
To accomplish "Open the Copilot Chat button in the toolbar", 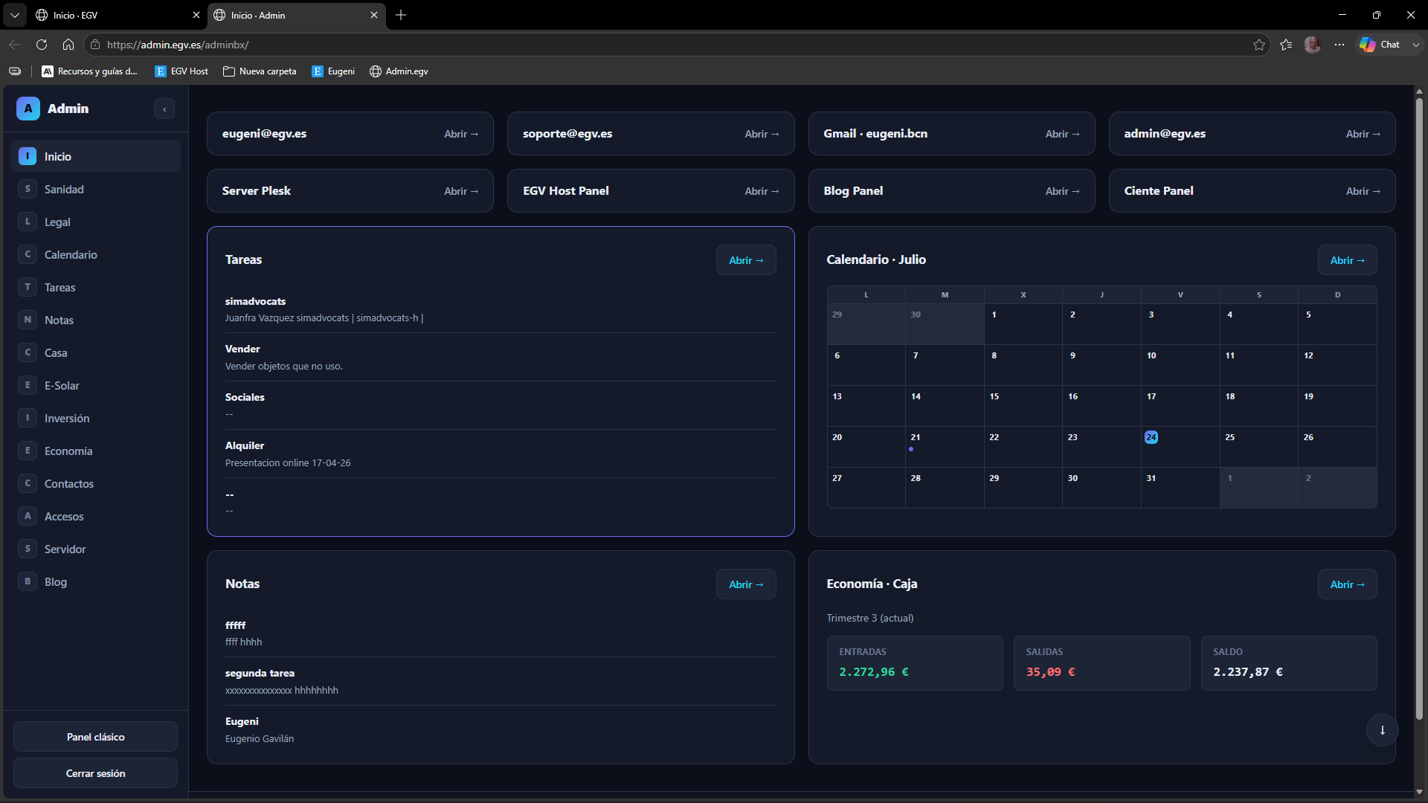I will tap(1380, 45).
